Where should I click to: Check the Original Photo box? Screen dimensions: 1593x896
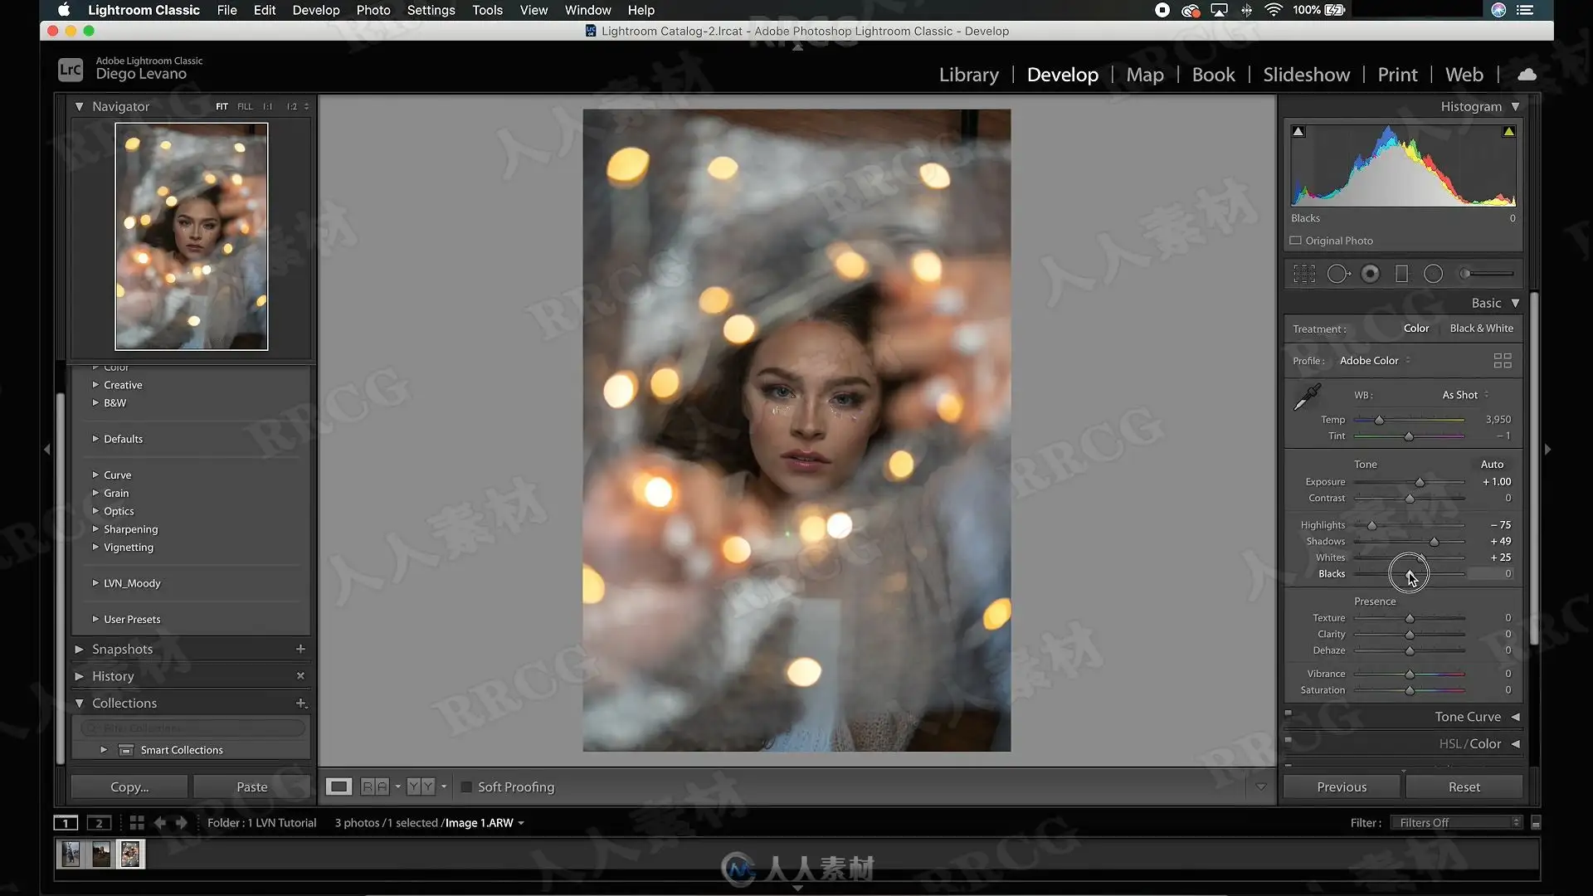point(1295,241)
